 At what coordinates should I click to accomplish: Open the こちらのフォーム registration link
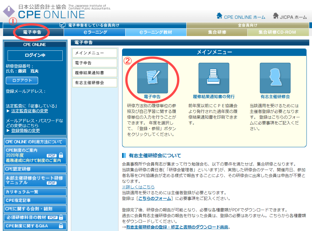point(155,199)
